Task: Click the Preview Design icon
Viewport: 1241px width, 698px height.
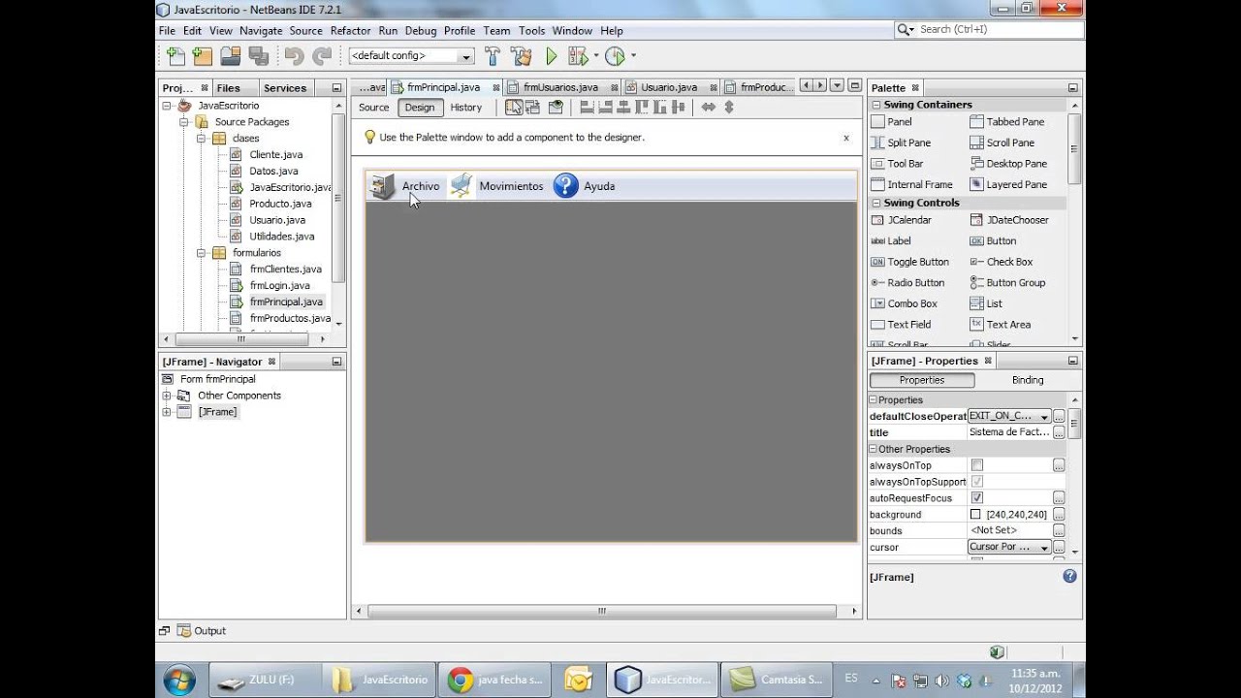Action: pyautogui.click(x=556, y=108)
